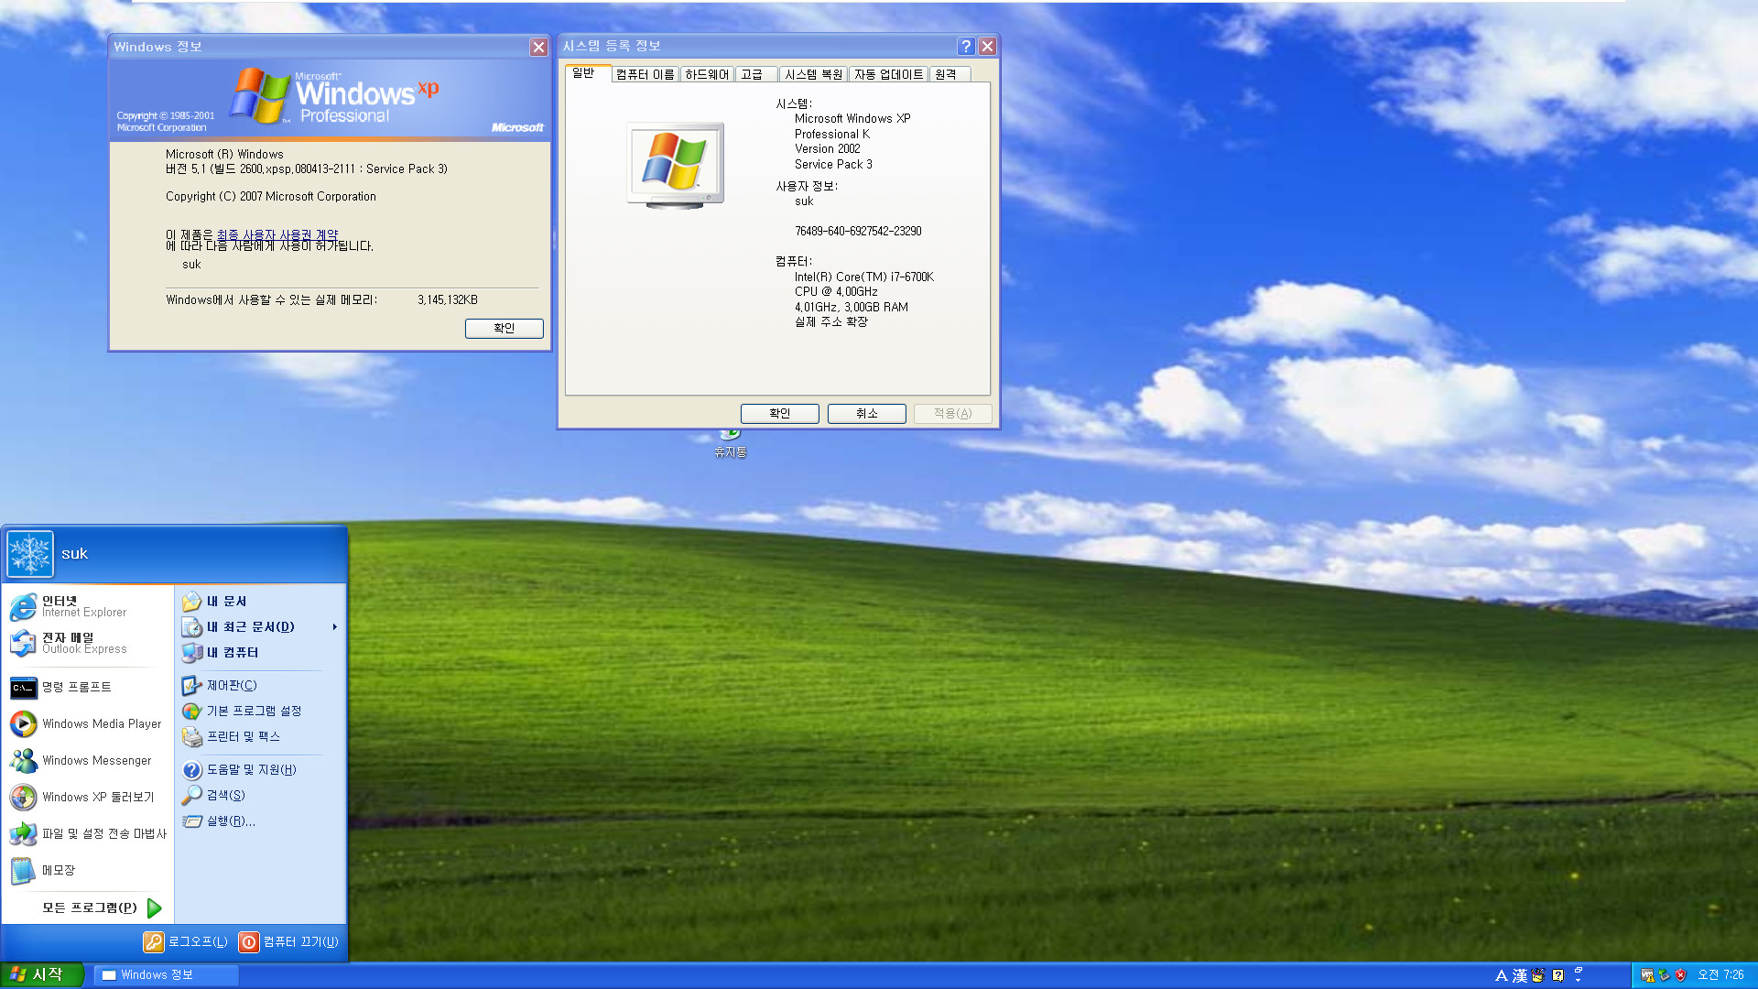Open Search (검색)
1758x989 pixels.
(x=260, y=796)
